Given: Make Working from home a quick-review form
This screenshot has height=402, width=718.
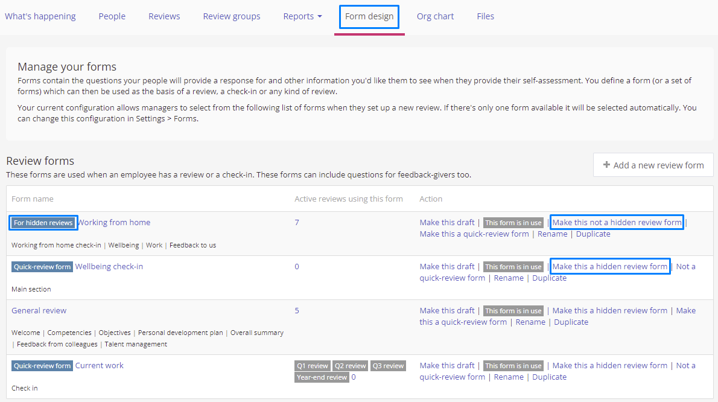Looking at the screenshot, I should pos(474,234).
